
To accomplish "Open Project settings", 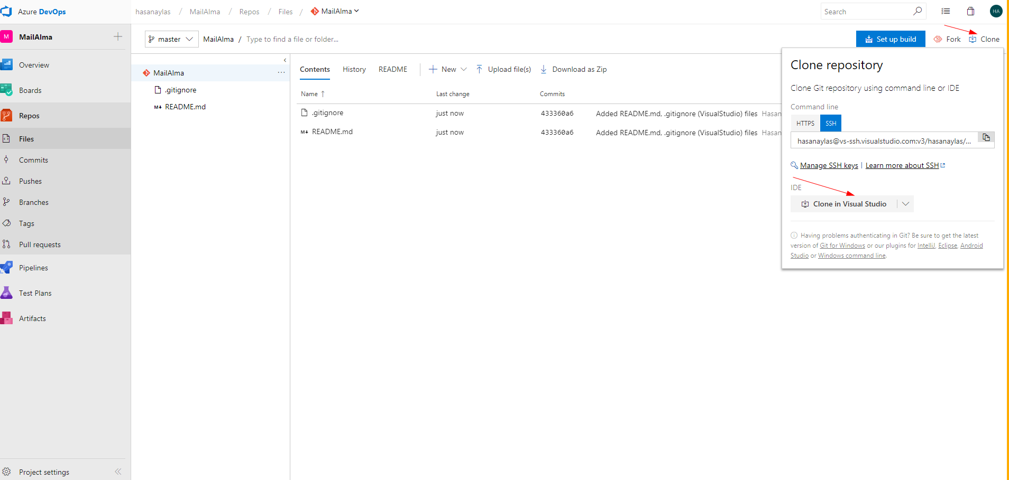I will tap(44, 472).
